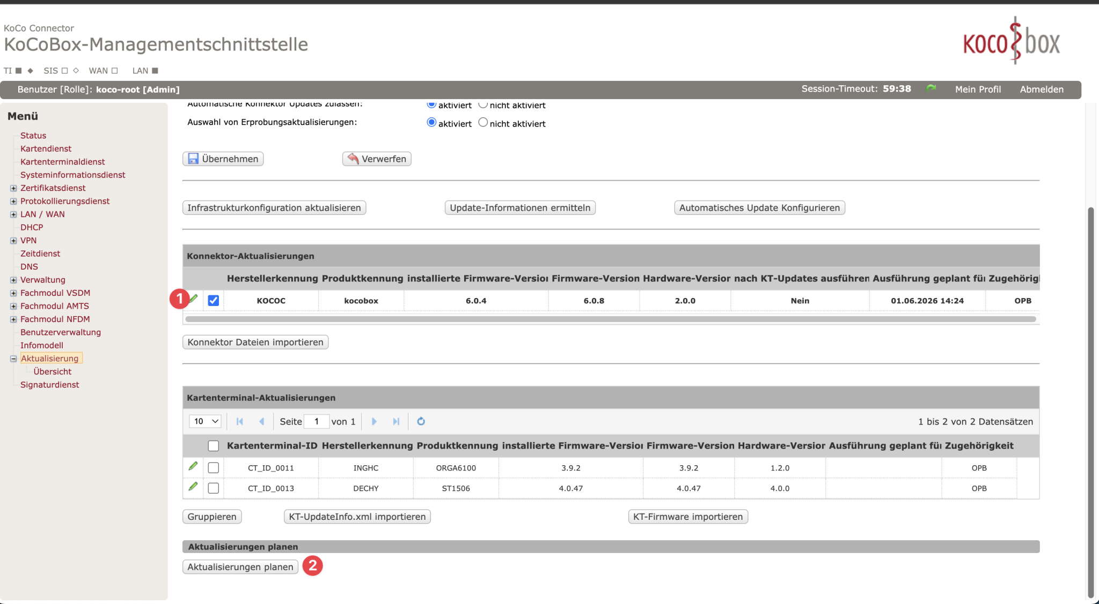Select 'nicht aktiviert' for Erprobungsaktualisierungen
Screen dimensions: 1099x604
tap(483, 122)
